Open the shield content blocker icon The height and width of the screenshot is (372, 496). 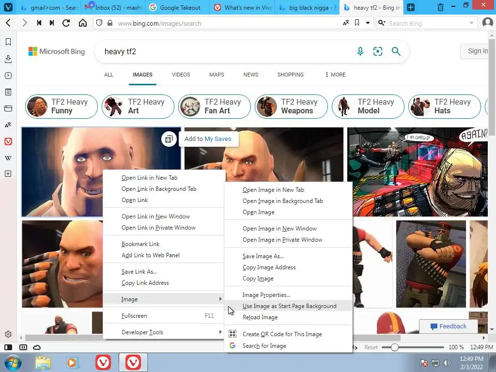(99, 23)
